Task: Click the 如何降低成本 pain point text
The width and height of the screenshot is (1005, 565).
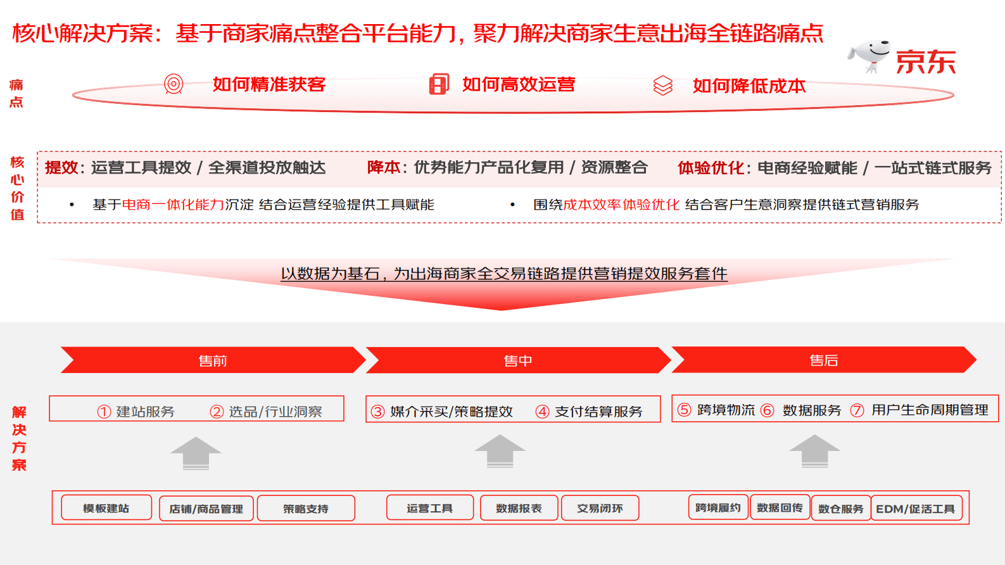Action: click(x=749, y=86)
